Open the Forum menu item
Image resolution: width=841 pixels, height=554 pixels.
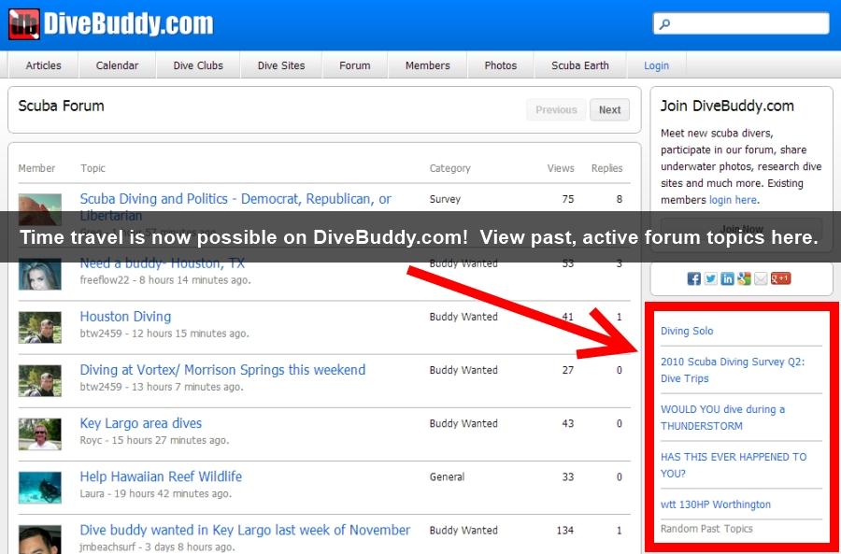tap(354, 65)
